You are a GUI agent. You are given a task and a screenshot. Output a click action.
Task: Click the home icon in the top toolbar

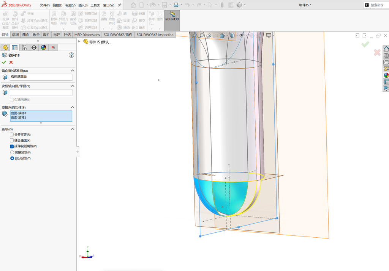133,5
